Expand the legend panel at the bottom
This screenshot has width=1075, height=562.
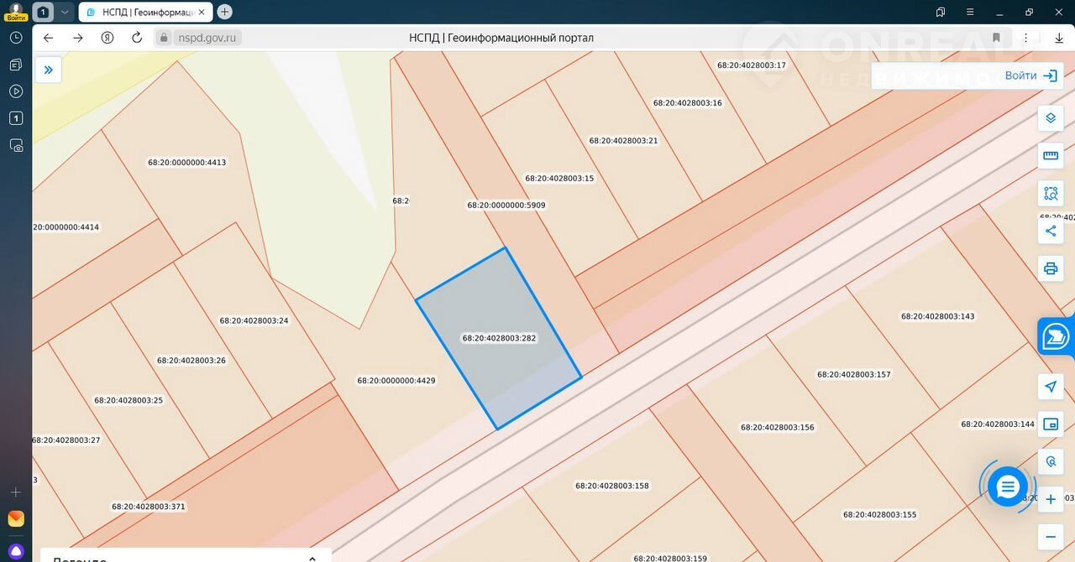click(312, 558)
